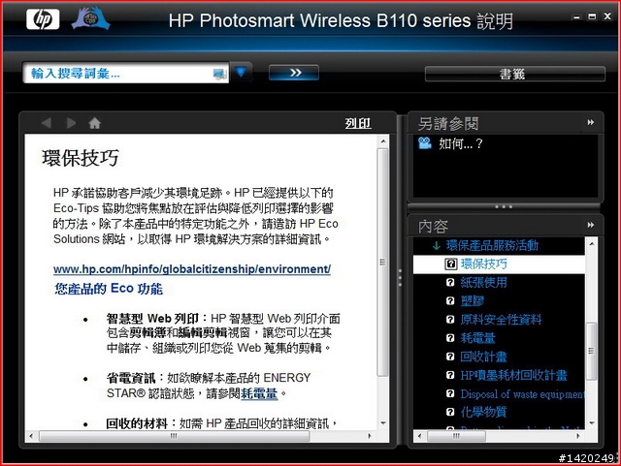Image resolution: width=621 pixels, height=466 pixels.
Task: Click the HP logo icon
Action: coord(43,19)
